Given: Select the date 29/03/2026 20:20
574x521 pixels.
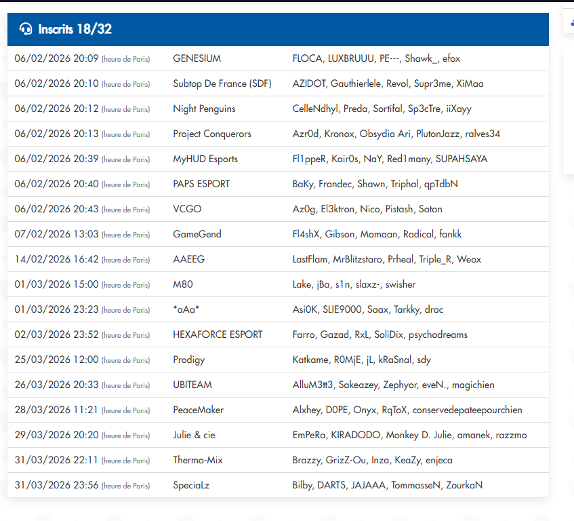Looking at the screenshot, I should pyautogui.click(x=56, y=435).
